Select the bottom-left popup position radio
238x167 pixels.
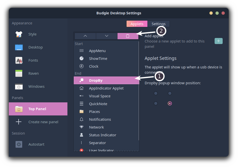(x=155, y=103)
